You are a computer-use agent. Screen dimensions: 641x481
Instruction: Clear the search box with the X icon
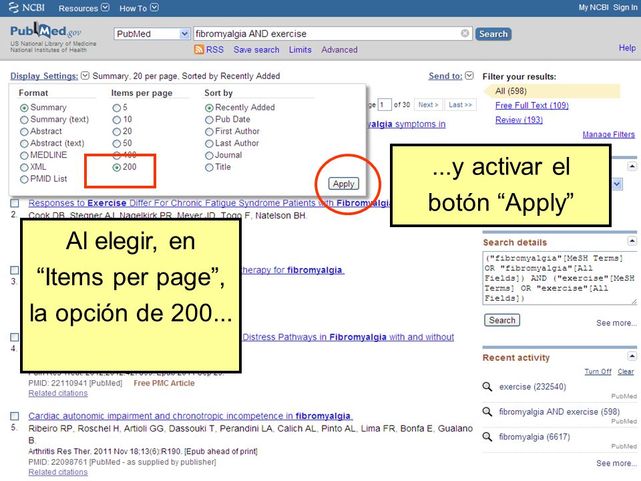[x=465, y=33]
